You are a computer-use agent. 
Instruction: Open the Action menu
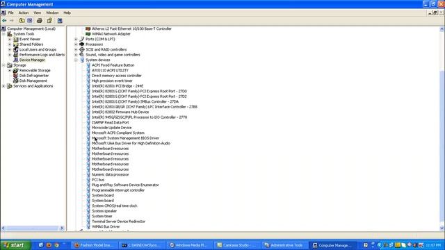pyautogui.click(x=24, y=12)
